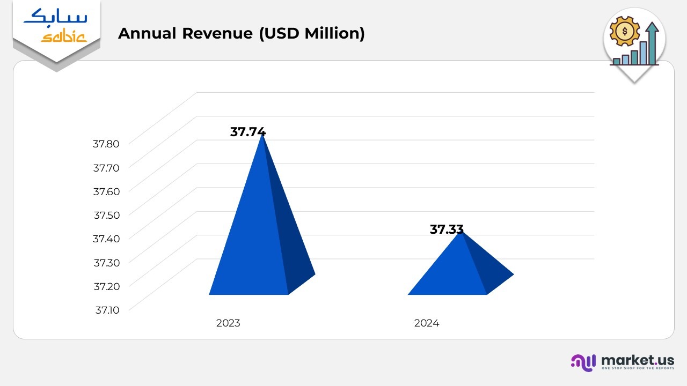Screen dimensions: 687x386
Task: Click the 37.80 axis value
Action: pyautogui.click(x=106, y=144)
